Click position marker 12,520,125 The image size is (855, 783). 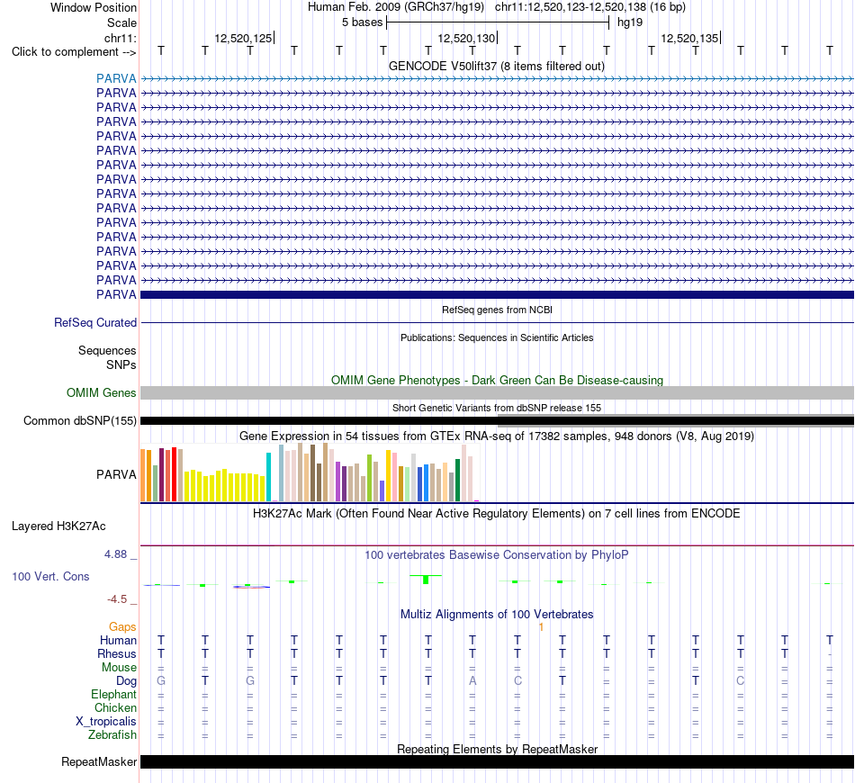243,38
